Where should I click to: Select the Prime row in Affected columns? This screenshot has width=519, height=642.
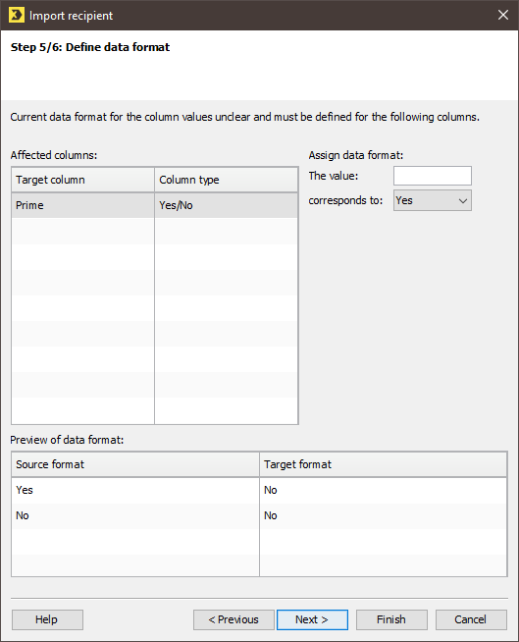point(154,205)
